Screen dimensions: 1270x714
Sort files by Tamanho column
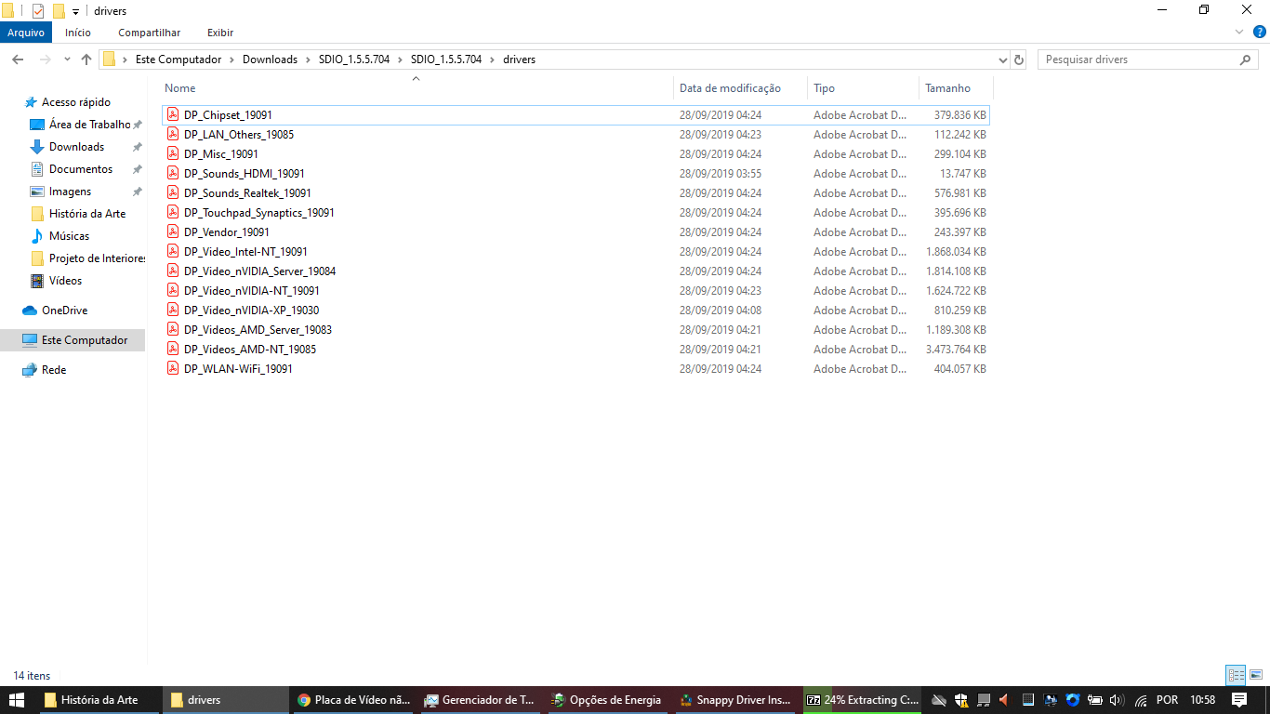(947, 88)
